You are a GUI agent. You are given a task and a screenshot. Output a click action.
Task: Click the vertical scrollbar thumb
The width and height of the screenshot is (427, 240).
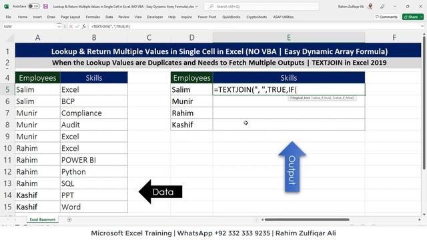coord(424,103)
